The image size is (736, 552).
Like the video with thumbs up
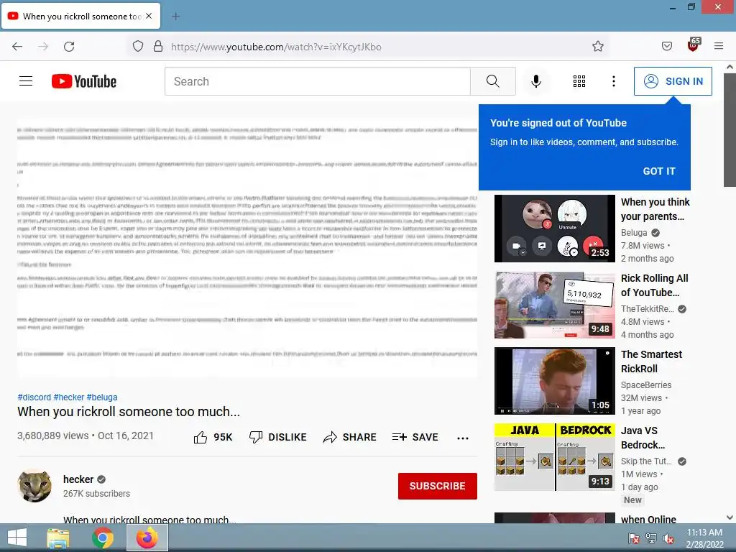click(213, 437)
